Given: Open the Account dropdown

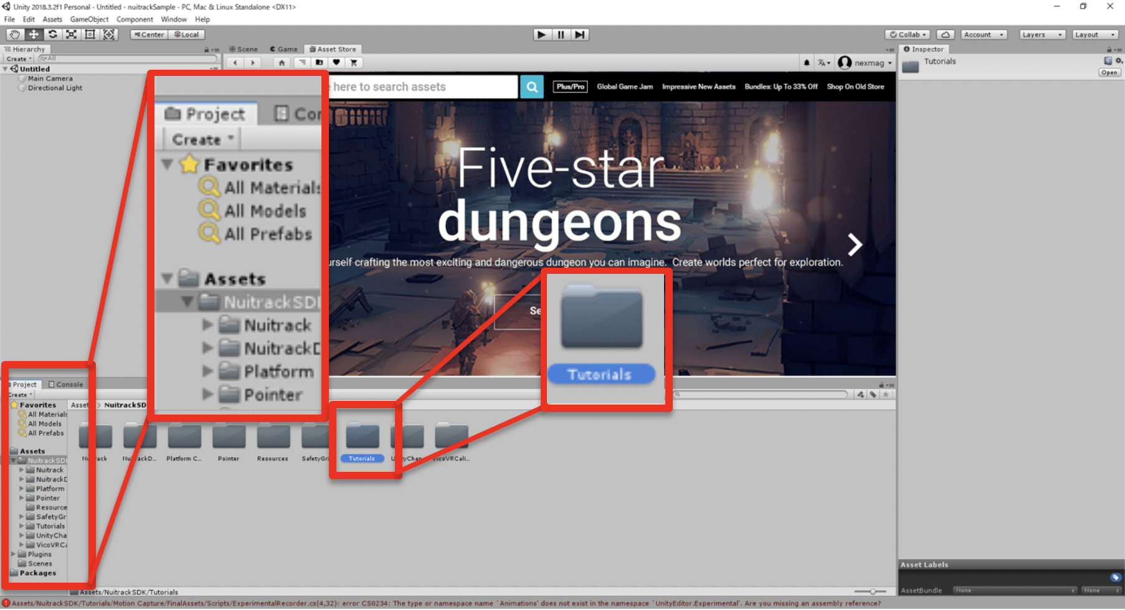Looking at the screenshot, I should tap(984, 34).
